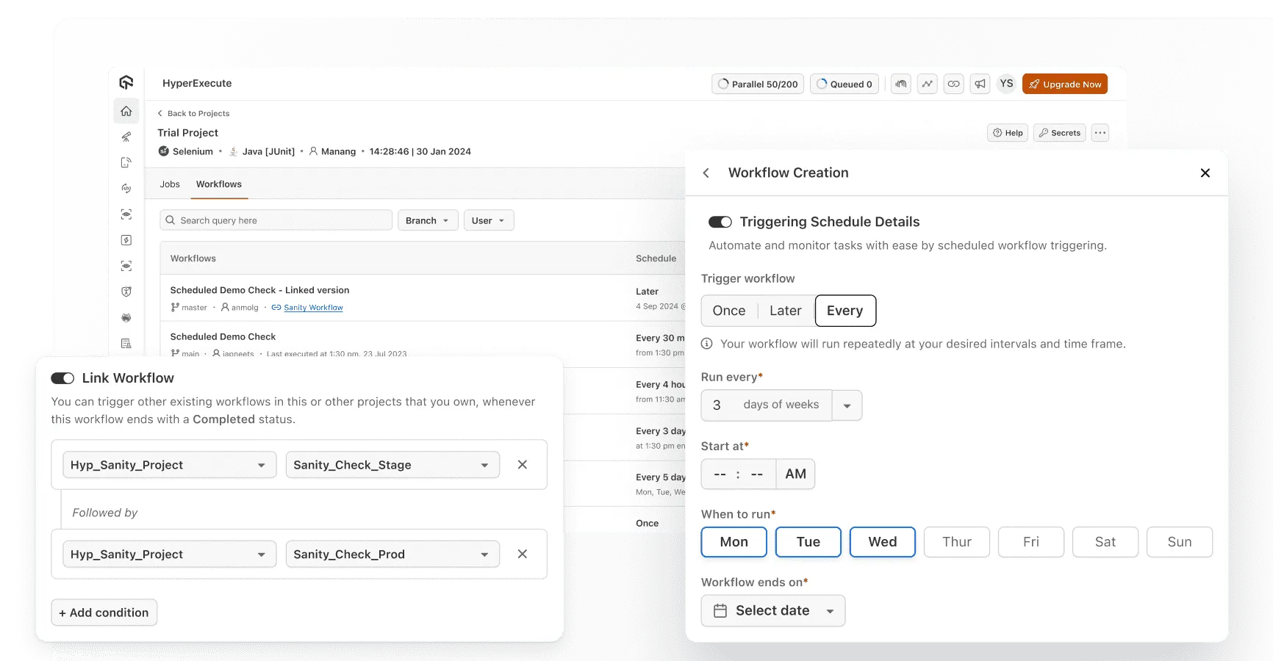Choose Later trigger option
The image size is (1273, 661).
click(786, 311)
